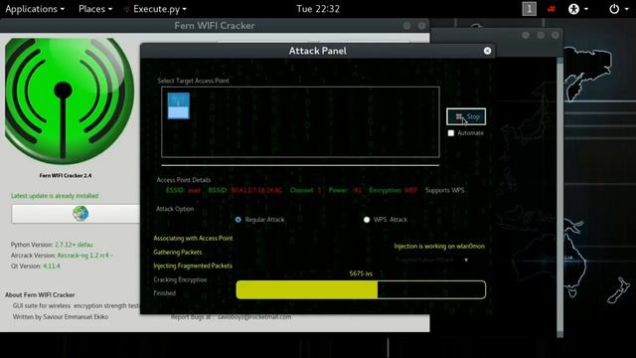Click the red WEP encryption value
The width and height of the screenshot is (636, 358).
[x=410, y=190]
